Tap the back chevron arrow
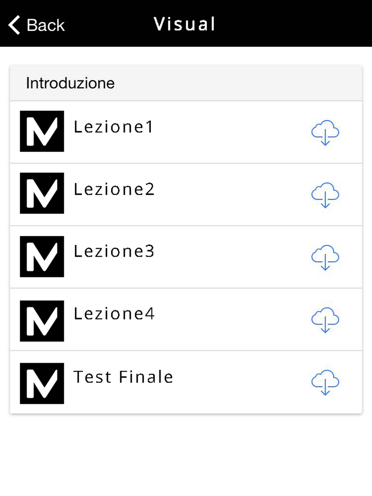Screen dimensions: 372x496 click(14, 25)
